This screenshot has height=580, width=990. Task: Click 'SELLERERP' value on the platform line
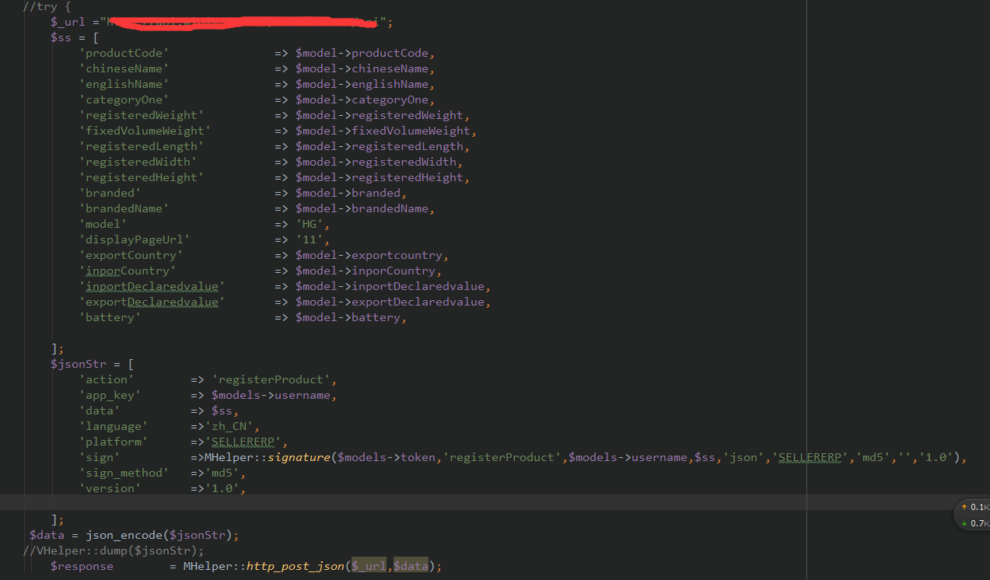[243, 442]
